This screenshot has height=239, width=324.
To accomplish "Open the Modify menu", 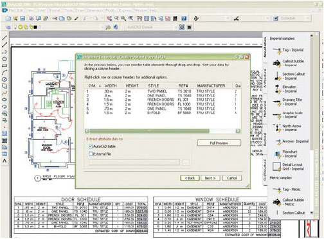I will click(x=111, y=10).
